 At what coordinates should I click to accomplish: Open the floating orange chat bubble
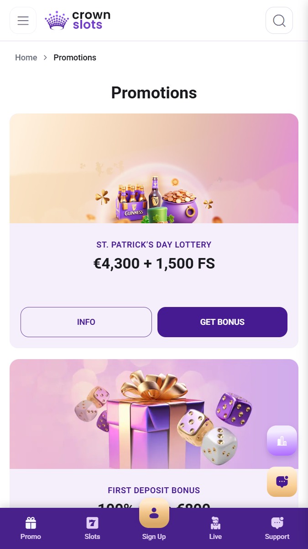282,482
